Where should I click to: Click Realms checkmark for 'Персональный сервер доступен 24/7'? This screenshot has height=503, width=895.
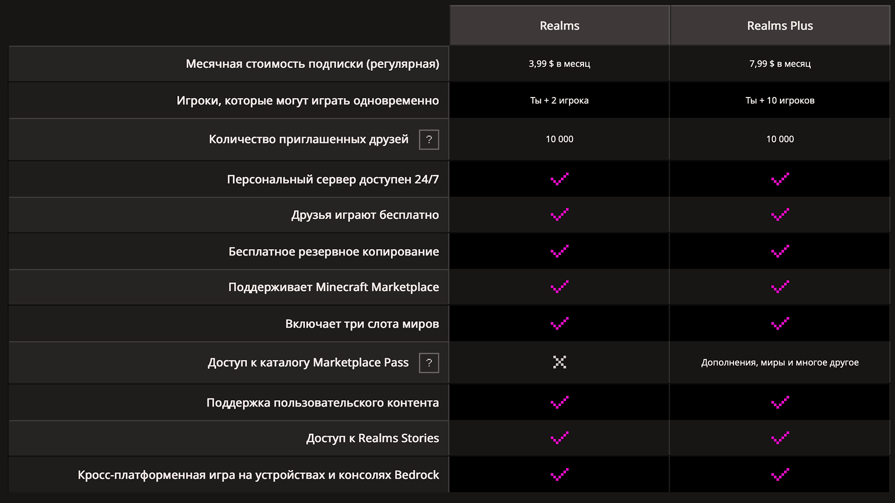tap(559, 179)
